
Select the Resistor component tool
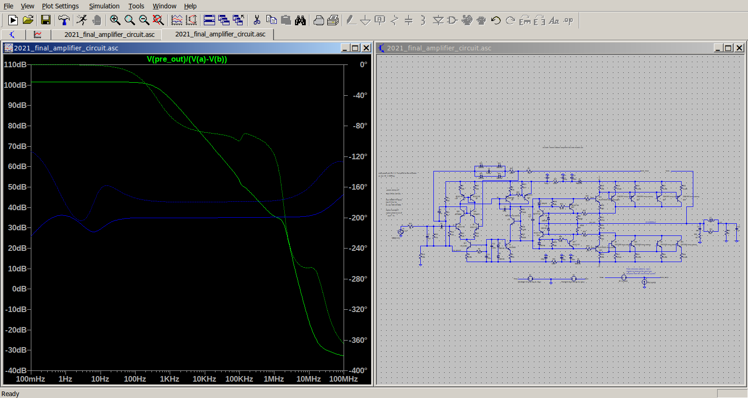point(395,20)
